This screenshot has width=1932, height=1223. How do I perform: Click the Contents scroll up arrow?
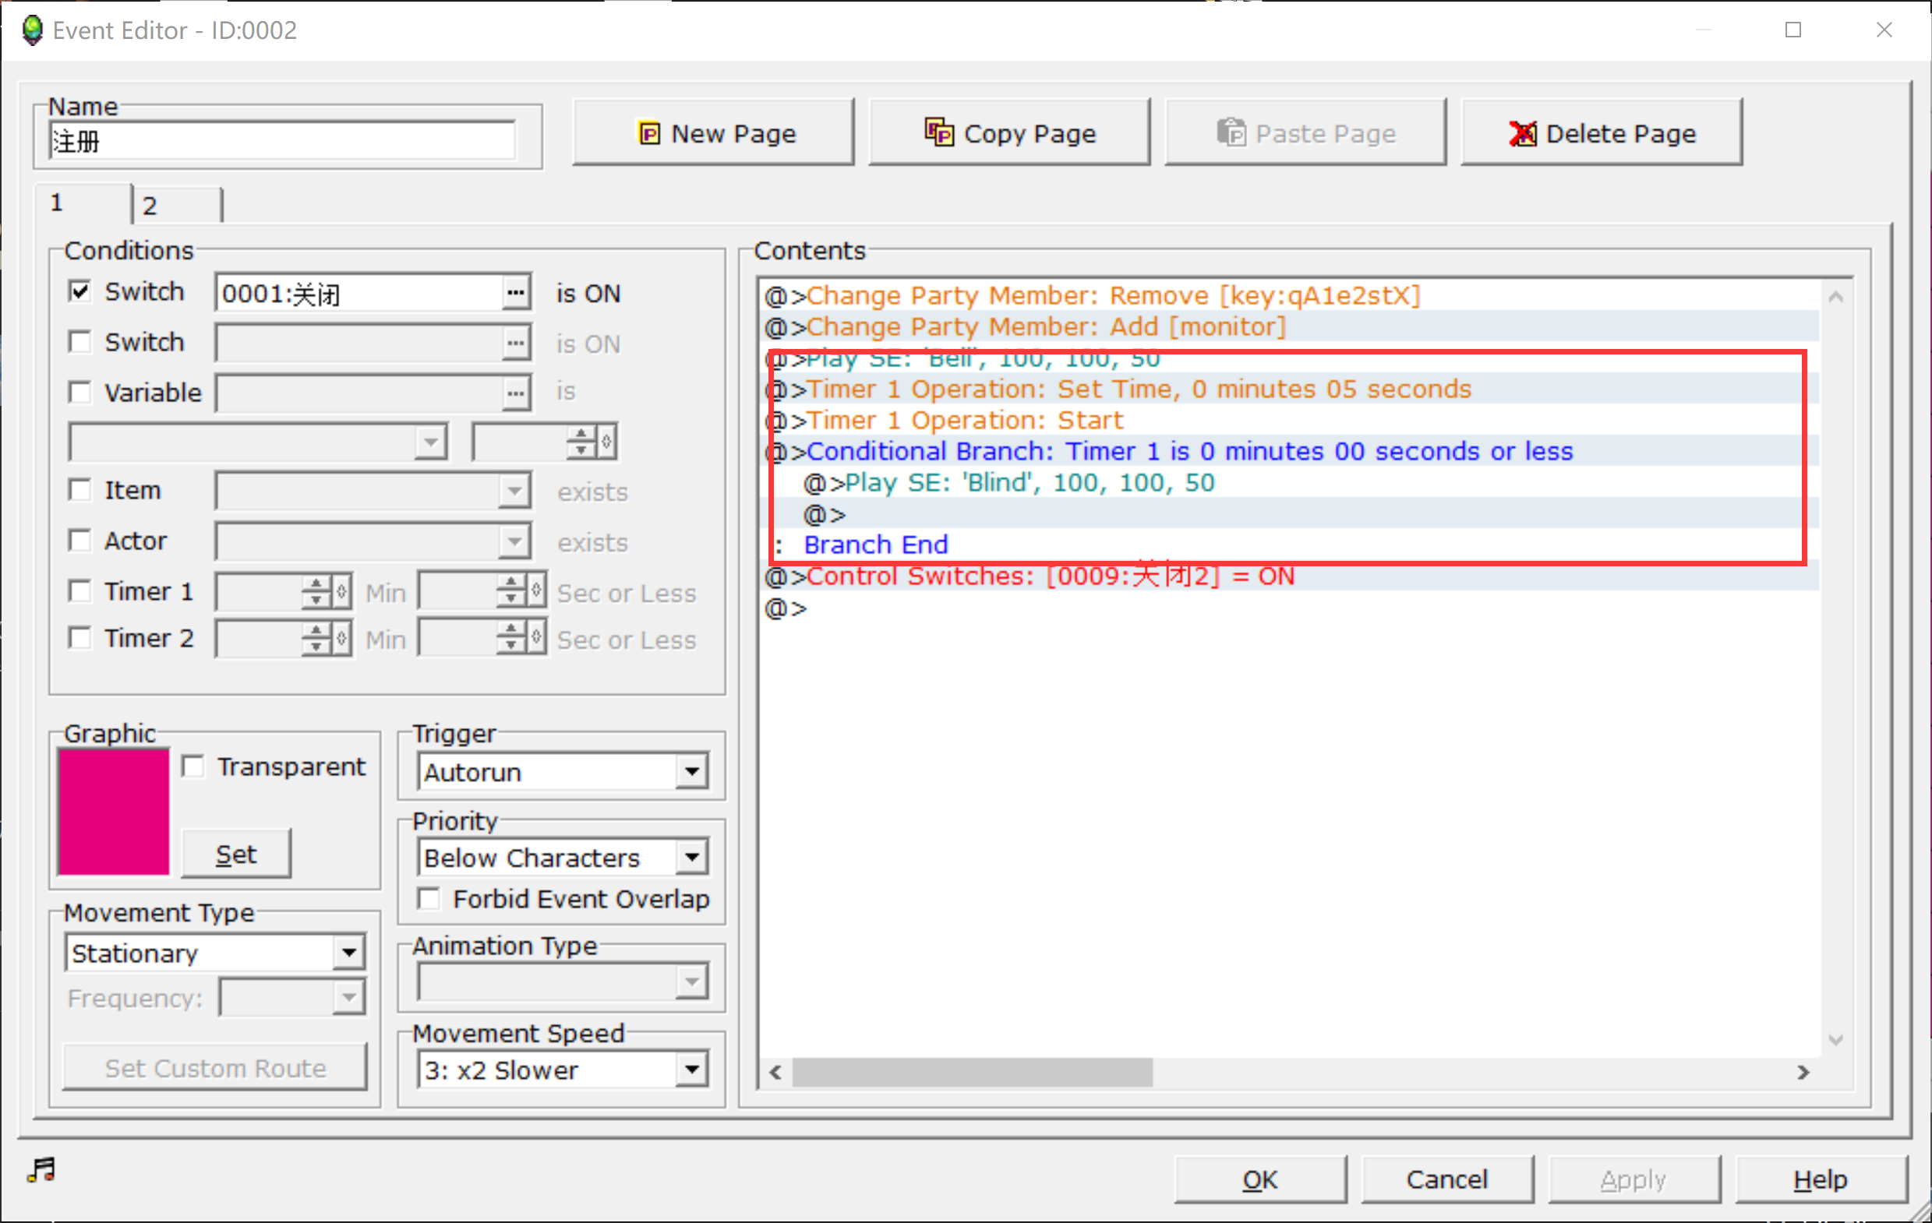coord(1835,297)
